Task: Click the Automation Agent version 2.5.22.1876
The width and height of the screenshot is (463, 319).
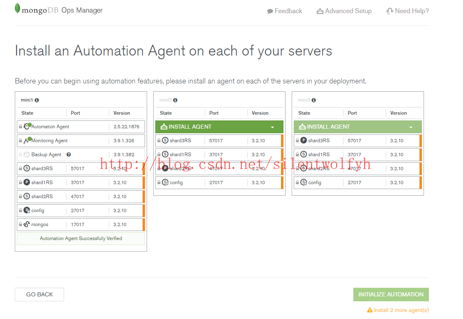Action: 127,127
